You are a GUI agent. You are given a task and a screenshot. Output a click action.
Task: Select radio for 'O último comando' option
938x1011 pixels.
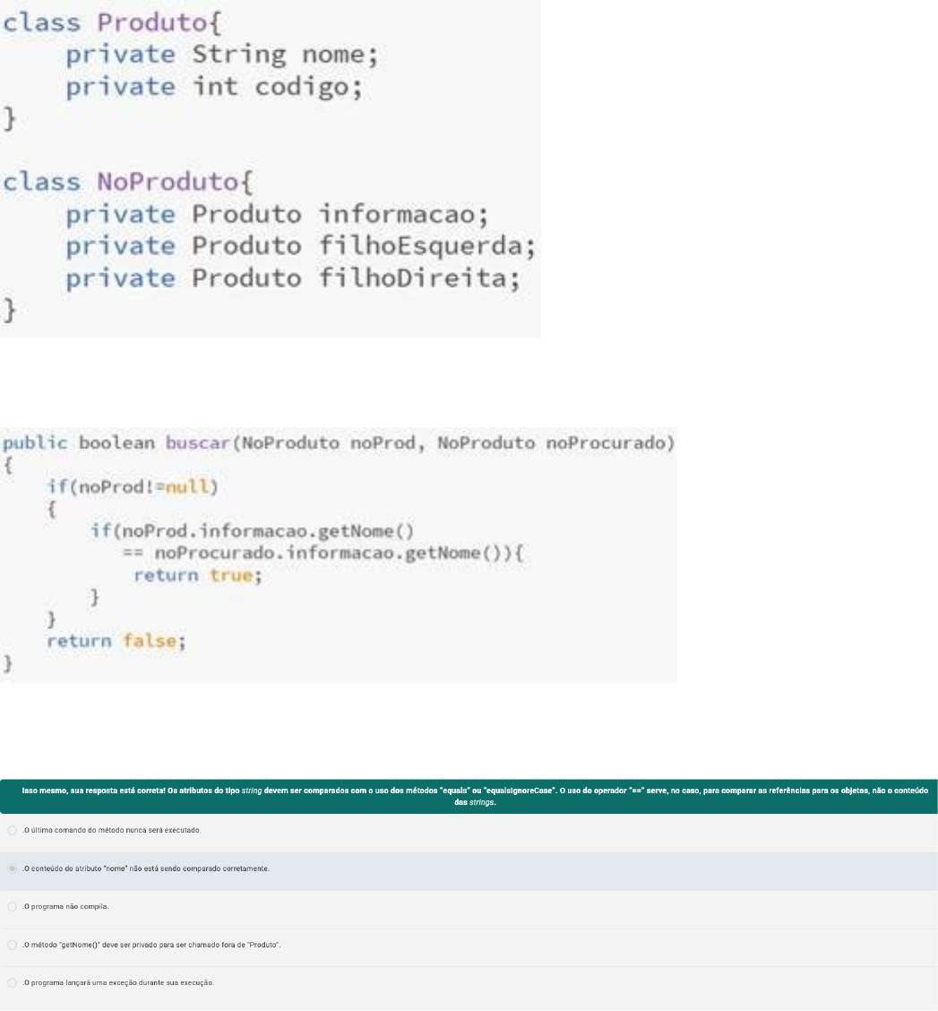pos(11,831)
